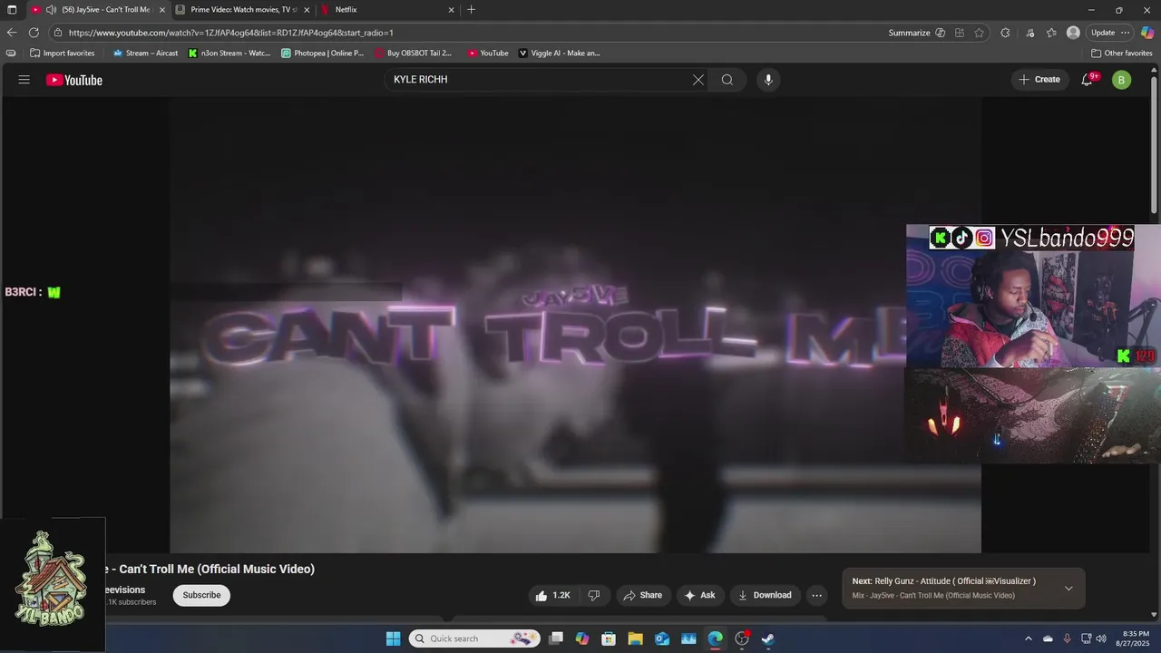Open the YouTube Create menu
Image resolution: width=1161 pixels, height=653 pixels.
coord(1039,80)
